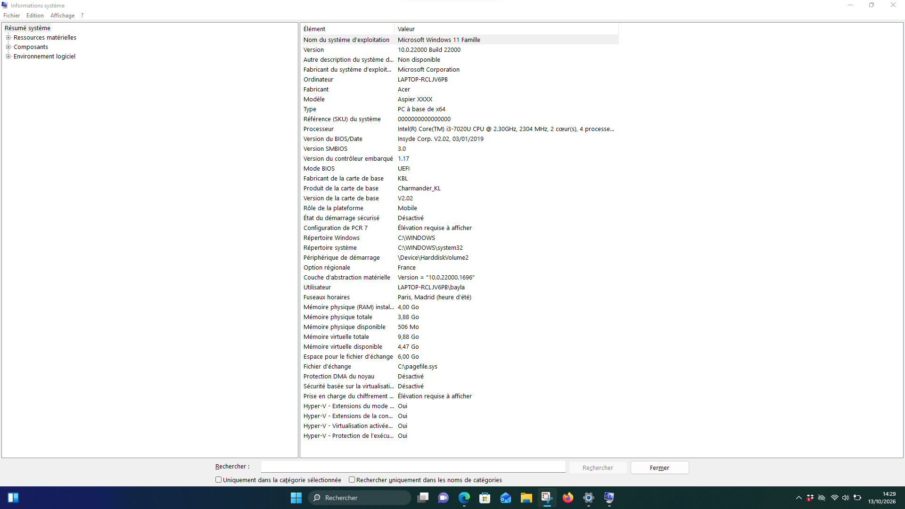Select the Rôle de la plateforme row

pyautogui.click(x=460, y=208)
